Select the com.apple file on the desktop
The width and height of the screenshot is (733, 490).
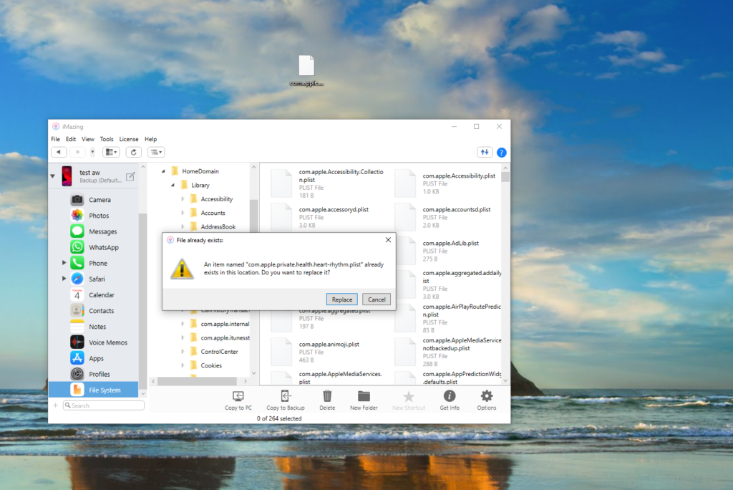coord(306,71)
